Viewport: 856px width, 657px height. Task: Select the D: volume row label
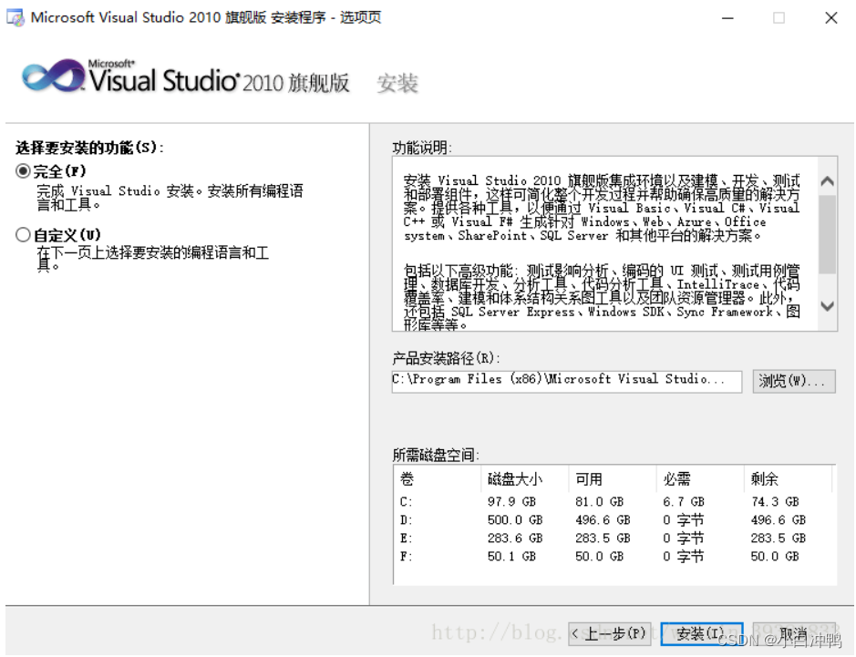point(407,520)
